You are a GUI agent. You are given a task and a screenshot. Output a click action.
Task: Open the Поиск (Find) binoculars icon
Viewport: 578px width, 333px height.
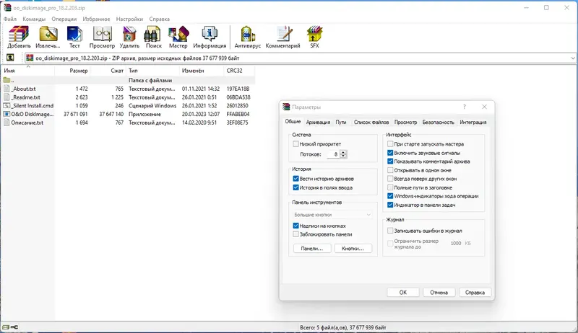point(152,34)
